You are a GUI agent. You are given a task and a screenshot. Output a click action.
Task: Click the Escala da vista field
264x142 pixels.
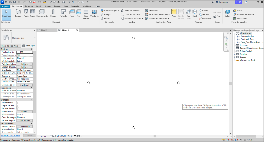pyautogui.click(x=25, y=52)
